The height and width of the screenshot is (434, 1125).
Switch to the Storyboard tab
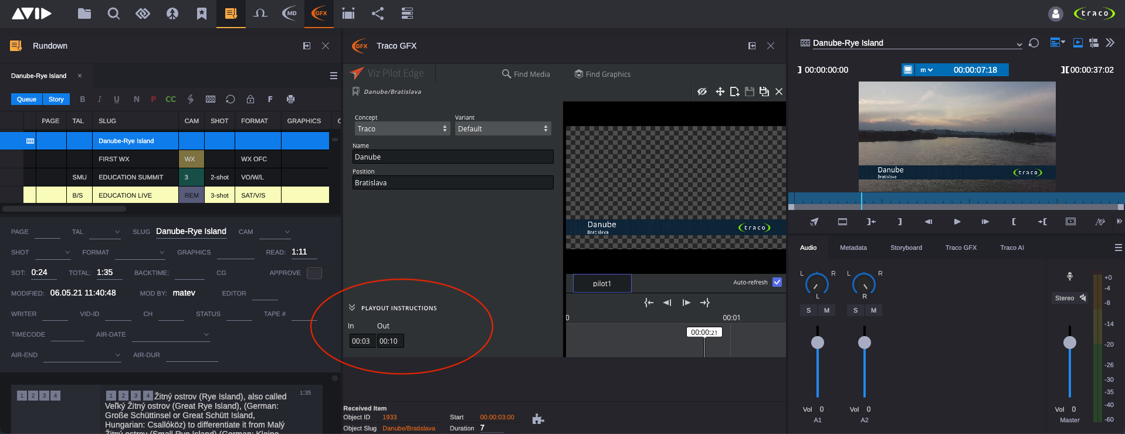point(906,247)
